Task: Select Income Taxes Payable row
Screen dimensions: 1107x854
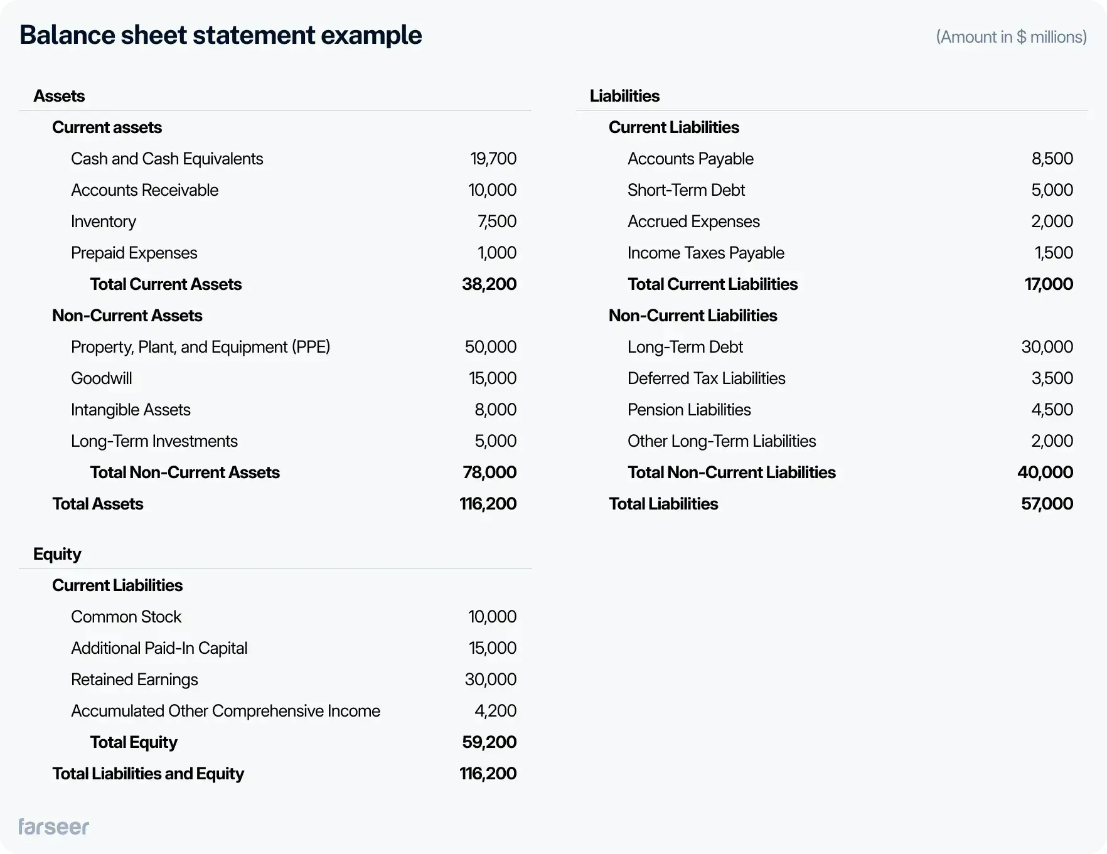Action: tap(706, 252)
